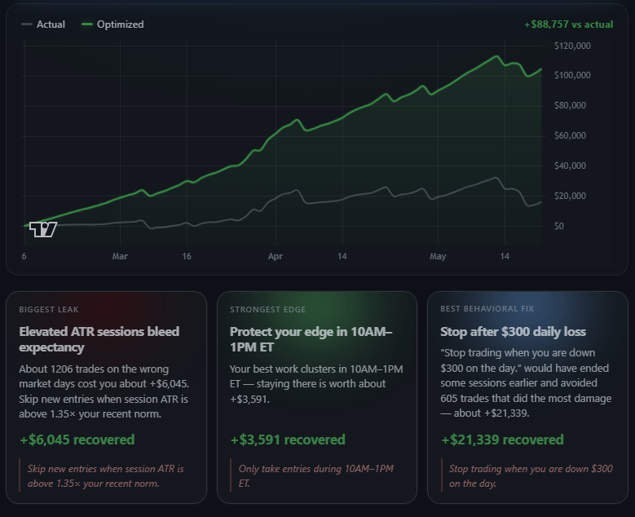Click the +$3,591 recovered value
The width and height of the screenshot is (635, 517).
[288, 440]
